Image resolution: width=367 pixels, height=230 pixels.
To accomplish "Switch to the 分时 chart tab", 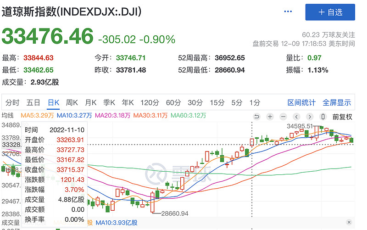I will point(12,102).
